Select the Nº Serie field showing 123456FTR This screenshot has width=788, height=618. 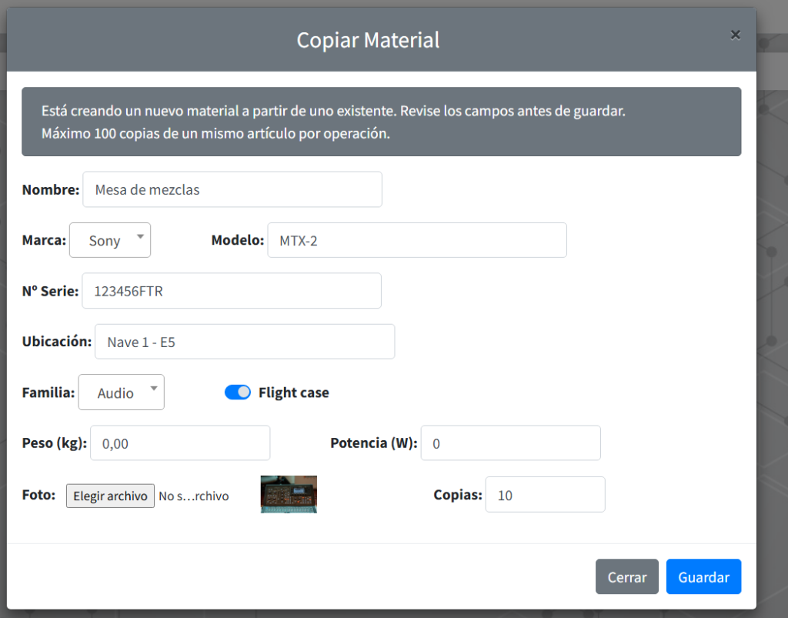coord(231,290)
